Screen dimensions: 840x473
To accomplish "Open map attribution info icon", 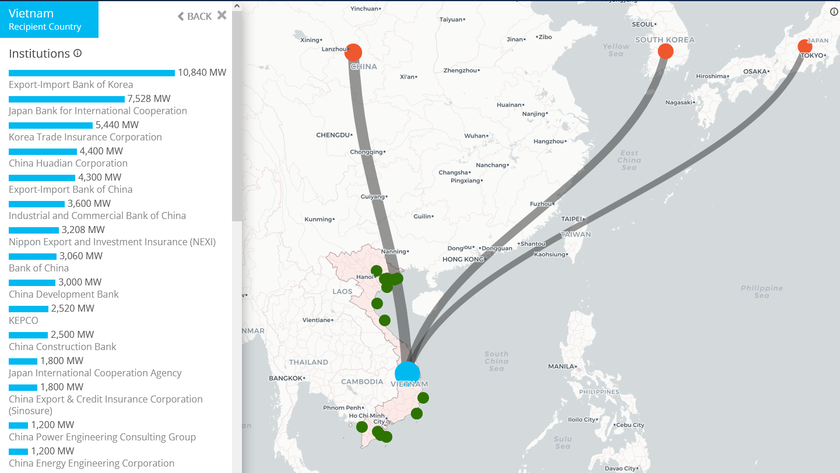I will click(x=834, y=12).
